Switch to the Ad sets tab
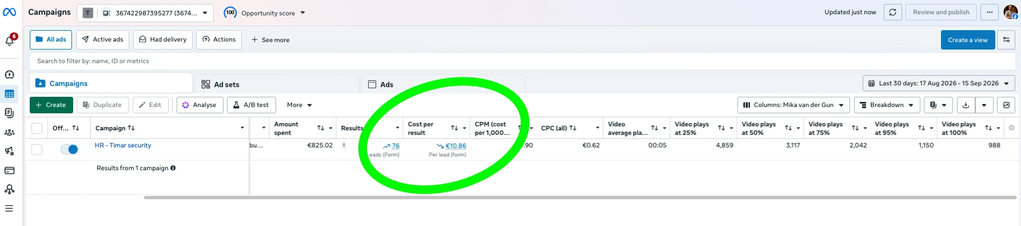Screen dimensions: 1021x226 [x=277, y=84]
